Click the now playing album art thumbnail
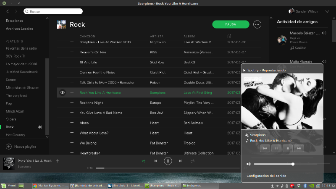The width and height of the screenshot is (336, 189). 8,163
